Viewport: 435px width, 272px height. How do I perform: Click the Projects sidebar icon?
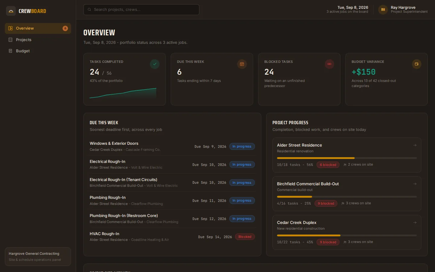[x=10, y=40]
